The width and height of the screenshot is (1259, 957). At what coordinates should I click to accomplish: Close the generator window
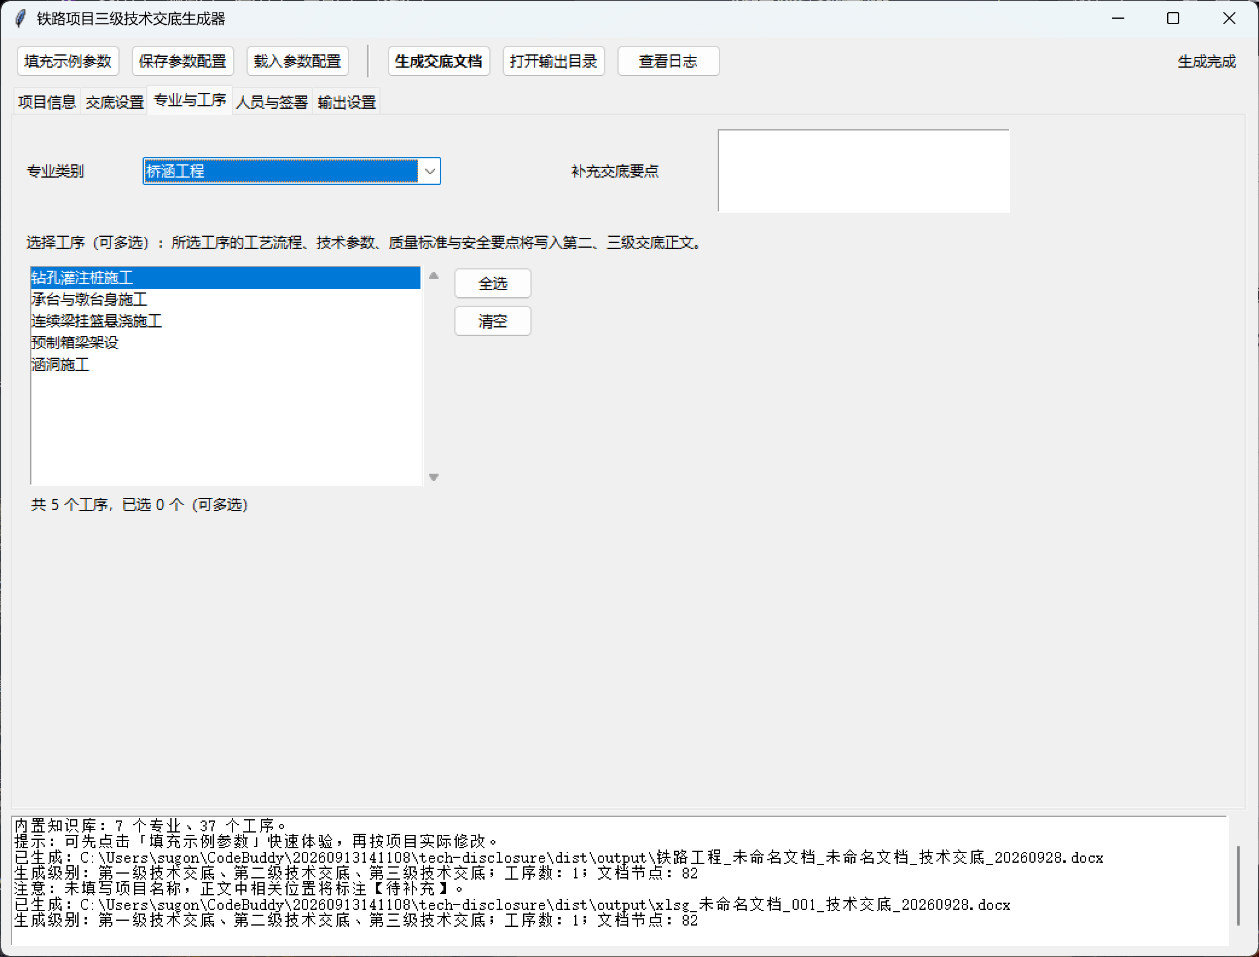coord(1229,19)
